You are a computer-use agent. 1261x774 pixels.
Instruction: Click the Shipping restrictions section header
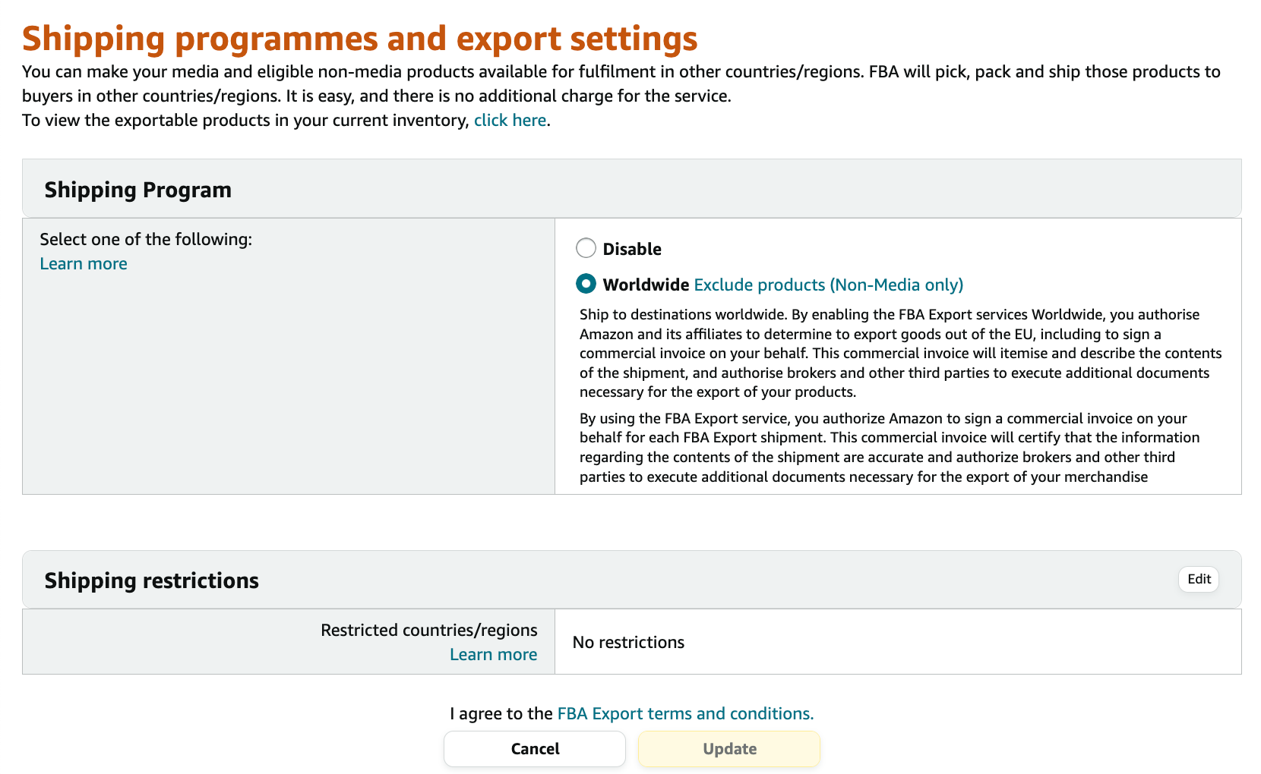pyautogui.click(x=151, y=580)
